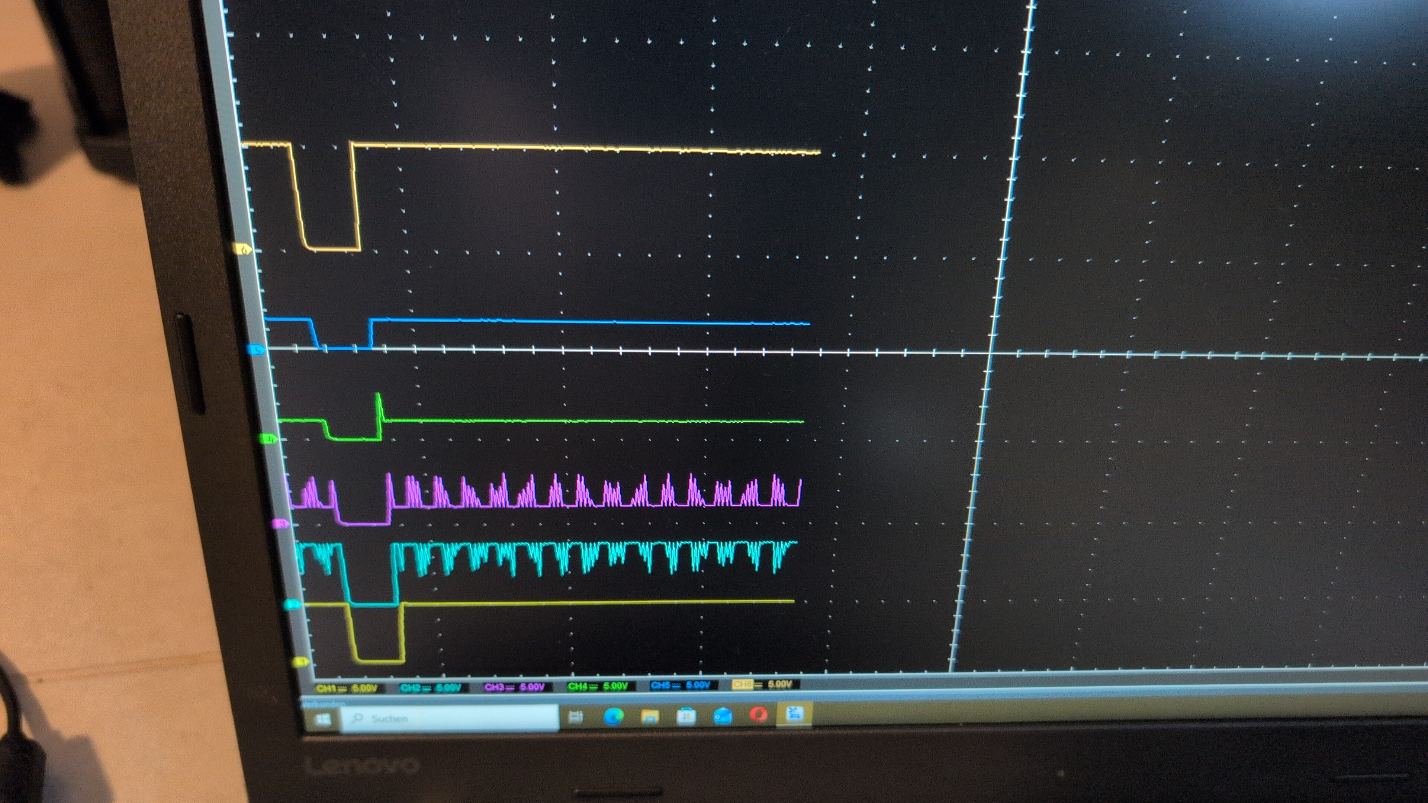This screenshot has height=803, width=1428.
Task: Click the CH4 5.00V scale label
Action: [599, 686]
